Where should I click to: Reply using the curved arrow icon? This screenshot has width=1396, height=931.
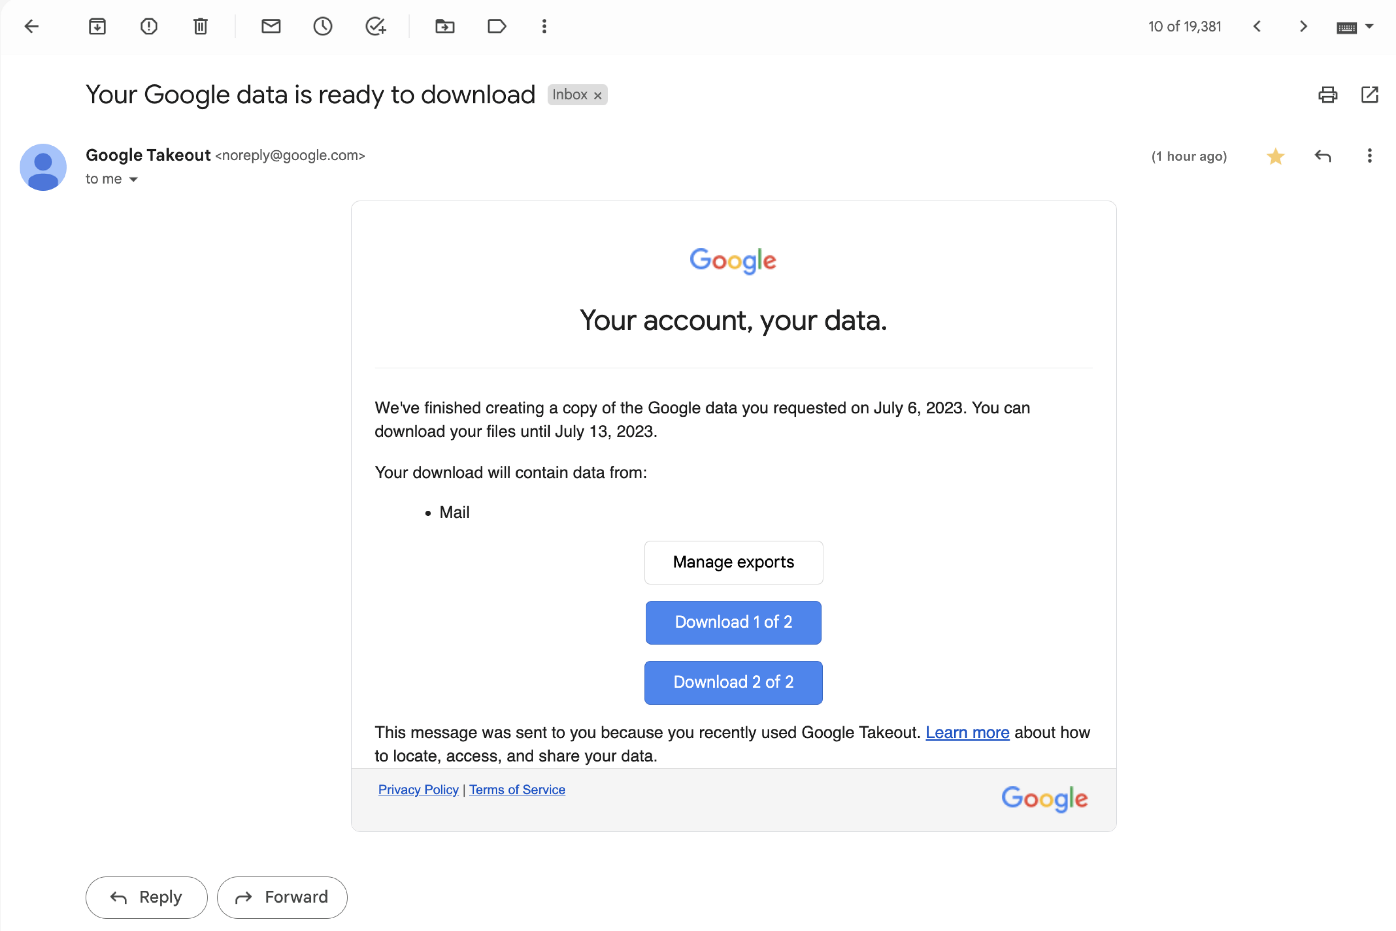click(1323, 156)
